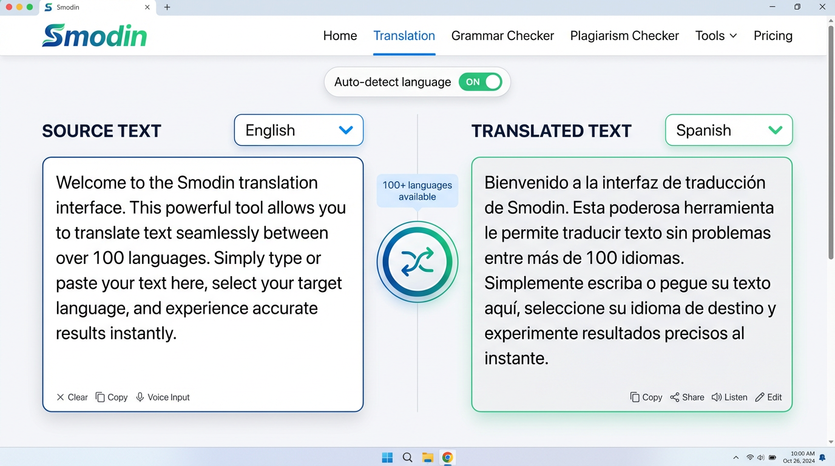Open the Pricing page

[772, 36]
